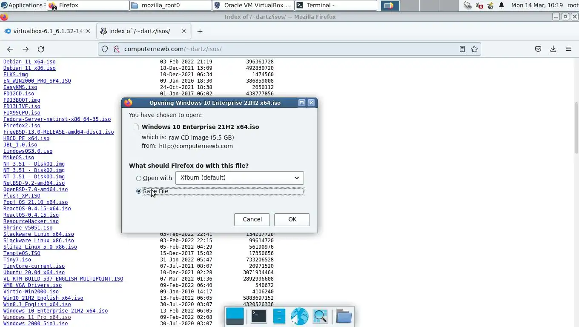Screen dimensions: 579x327
Task: Open the Debian_11_x64.iso link
Action: pos(29,62)
